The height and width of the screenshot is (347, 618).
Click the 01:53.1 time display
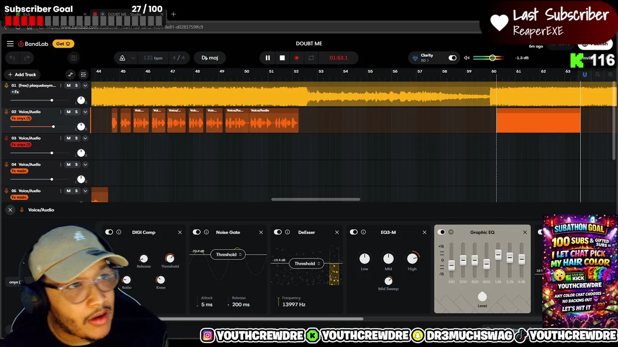tap(338, 58)
